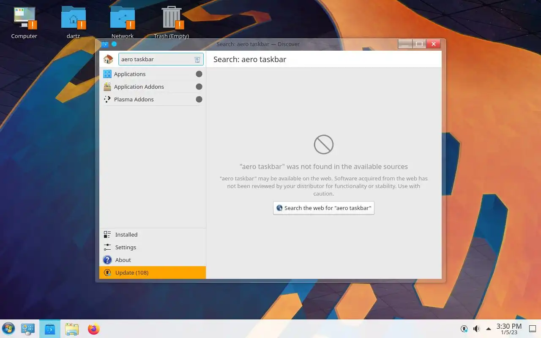The height and width of the screenshot is (338, 541).
Task: Open the Update (108) page
Action: pyautogui.click(x=153, y=273)
